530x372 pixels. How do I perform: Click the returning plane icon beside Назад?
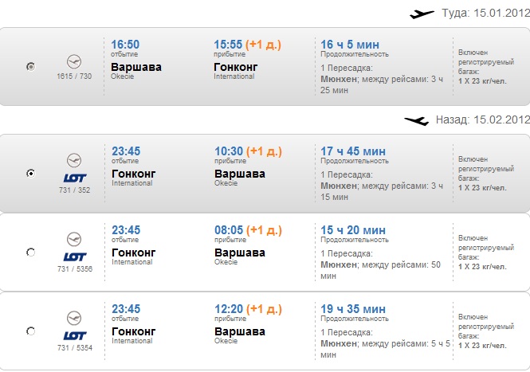pyautogui.click(x=416, y=120)
